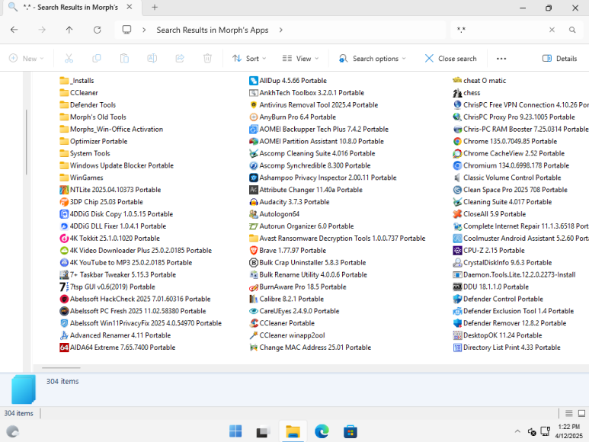Screen dimensions: 589x442
Task: Select Chrome 135.0.7049.85 Portable icon
Action: coord(457,141)
